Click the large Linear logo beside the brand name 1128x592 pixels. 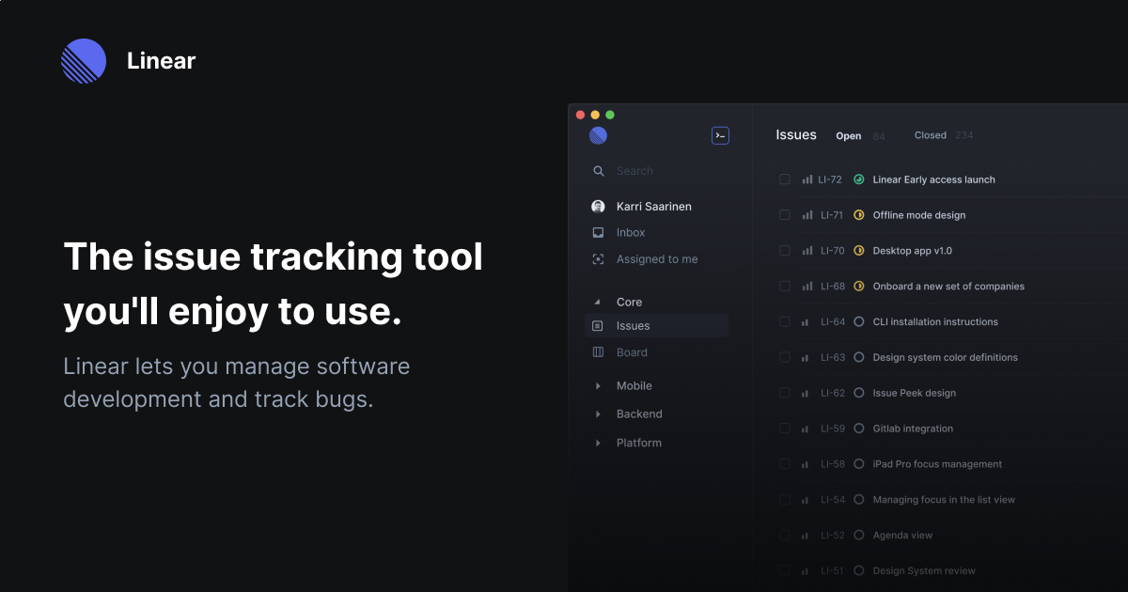(x=84, y=61)
